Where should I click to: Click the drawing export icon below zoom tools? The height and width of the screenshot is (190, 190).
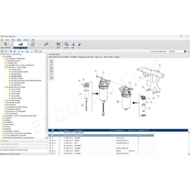51,78
